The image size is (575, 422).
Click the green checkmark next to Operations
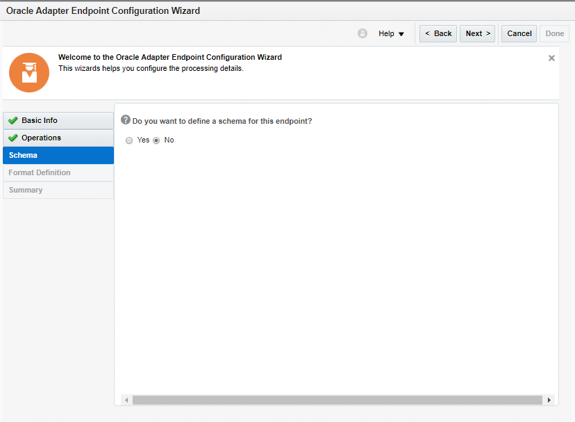coord(12,138)
